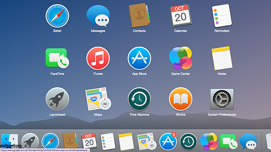
Task: Open Time Machine from the grid
Action: tap(139, 99)
